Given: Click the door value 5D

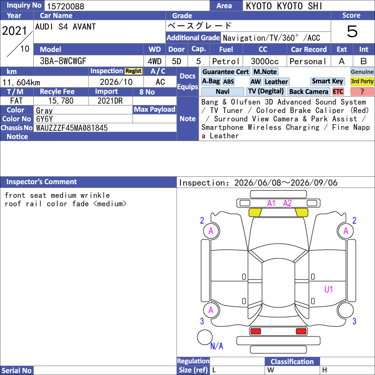Looking at the screenshot, I should (x=177, y=61).
